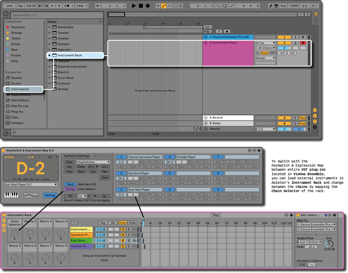
Task: Toggle the Metronome button
Action: pos(67,6)
